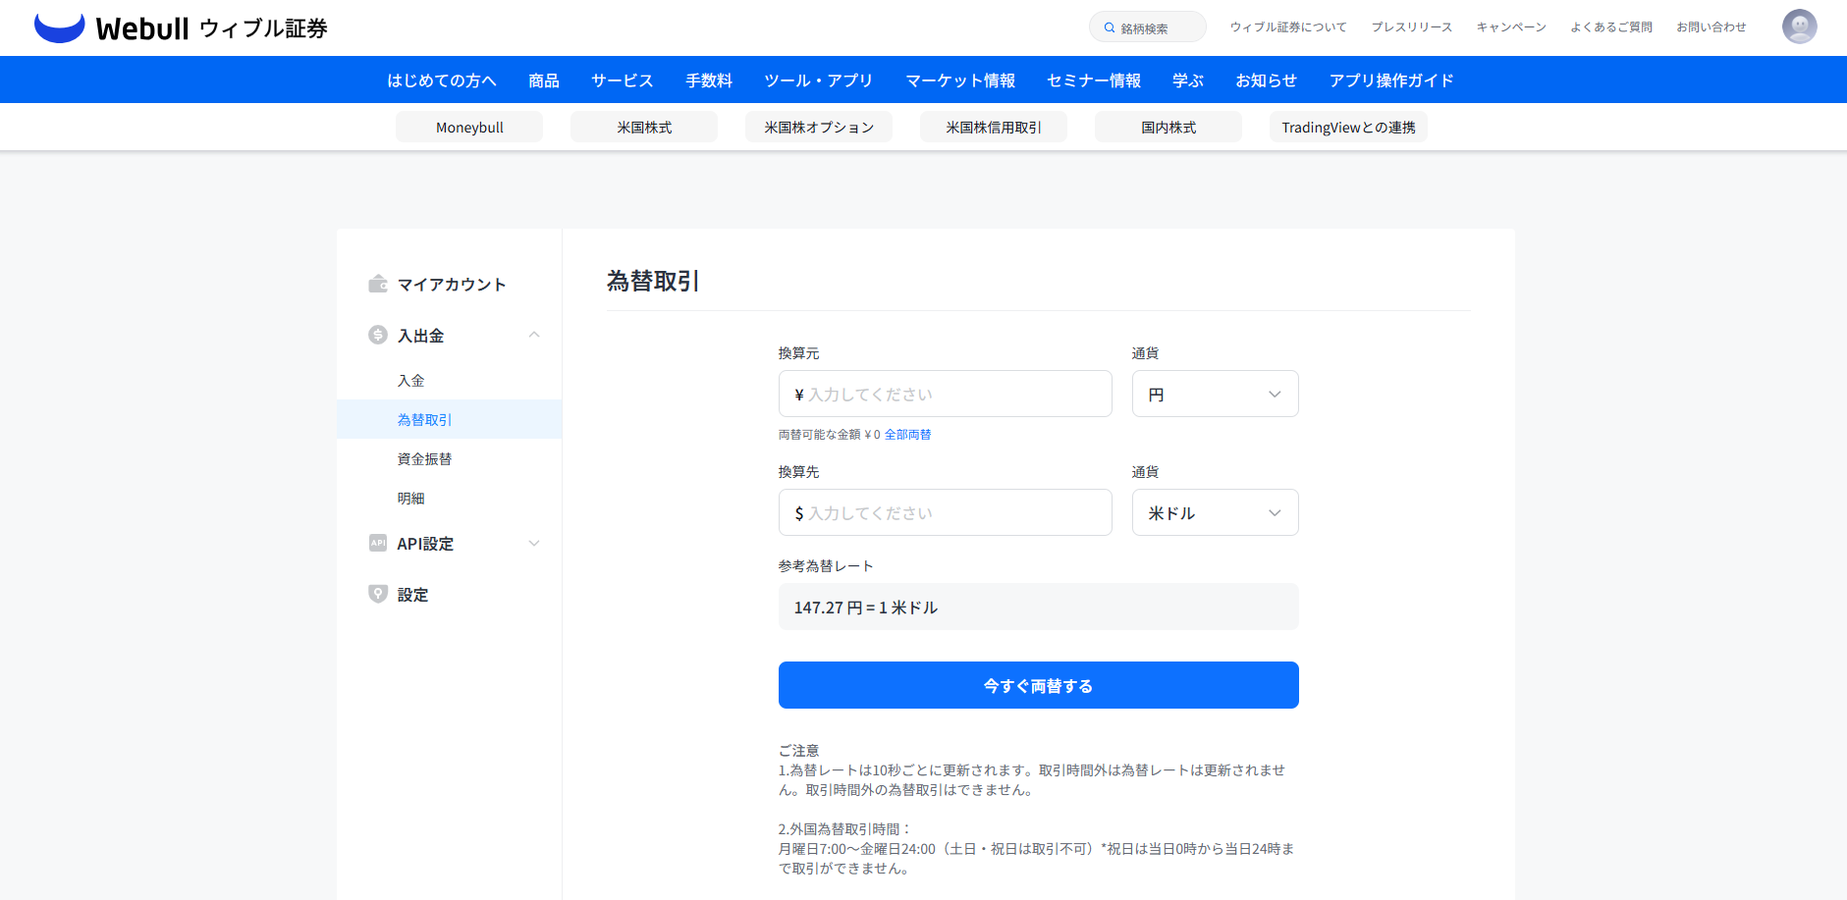Viewport: 1847px width, 900px height.
Task: Click the 全部両替 link
Action: coord(907,435)
